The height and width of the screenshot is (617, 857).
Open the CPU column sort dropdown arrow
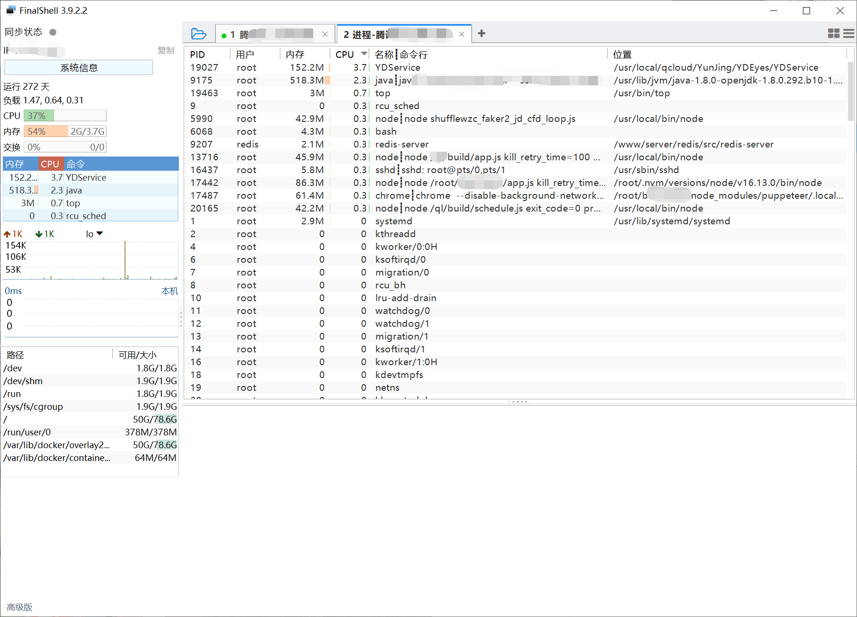pos(364,54)
